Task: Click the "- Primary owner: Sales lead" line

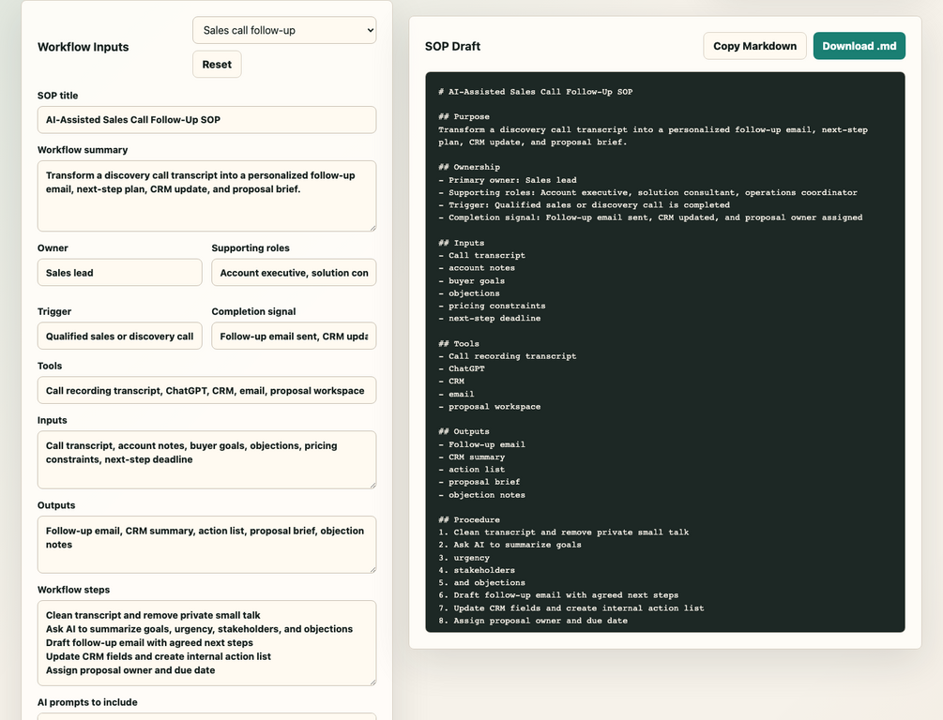Action: (x=508, y=180)
